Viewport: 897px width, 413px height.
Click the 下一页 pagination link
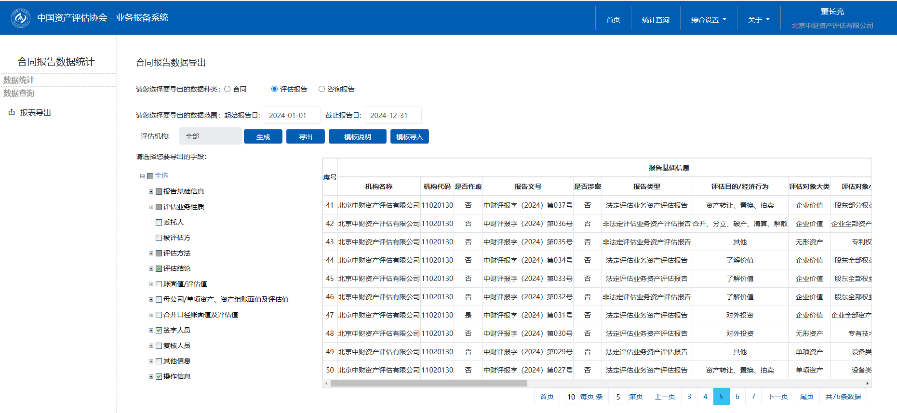click(777, 397)
